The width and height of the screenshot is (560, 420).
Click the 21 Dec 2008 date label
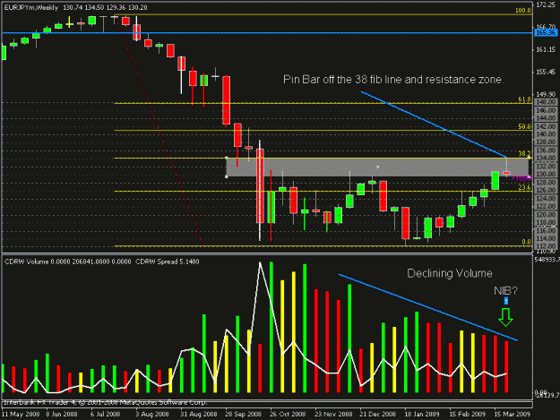pyautogui.click(x=378, y=414)
